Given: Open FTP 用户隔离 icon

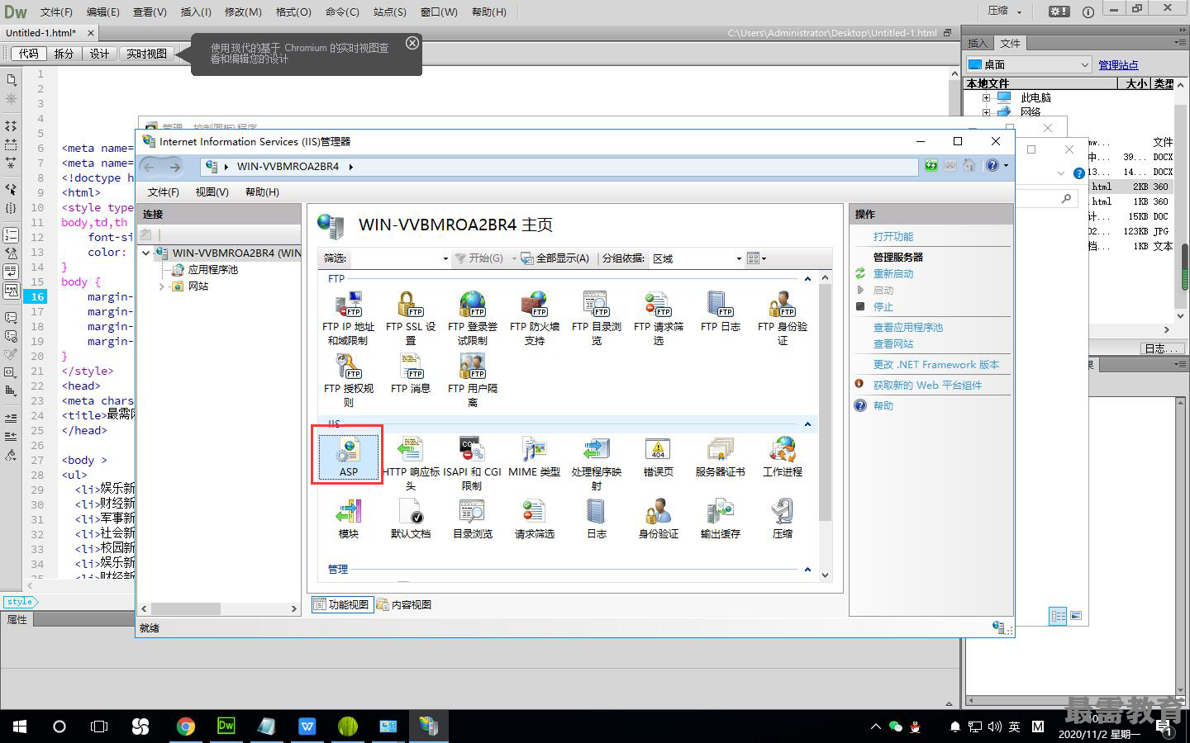Looking at the screenshot, I should tap(472, 380).
